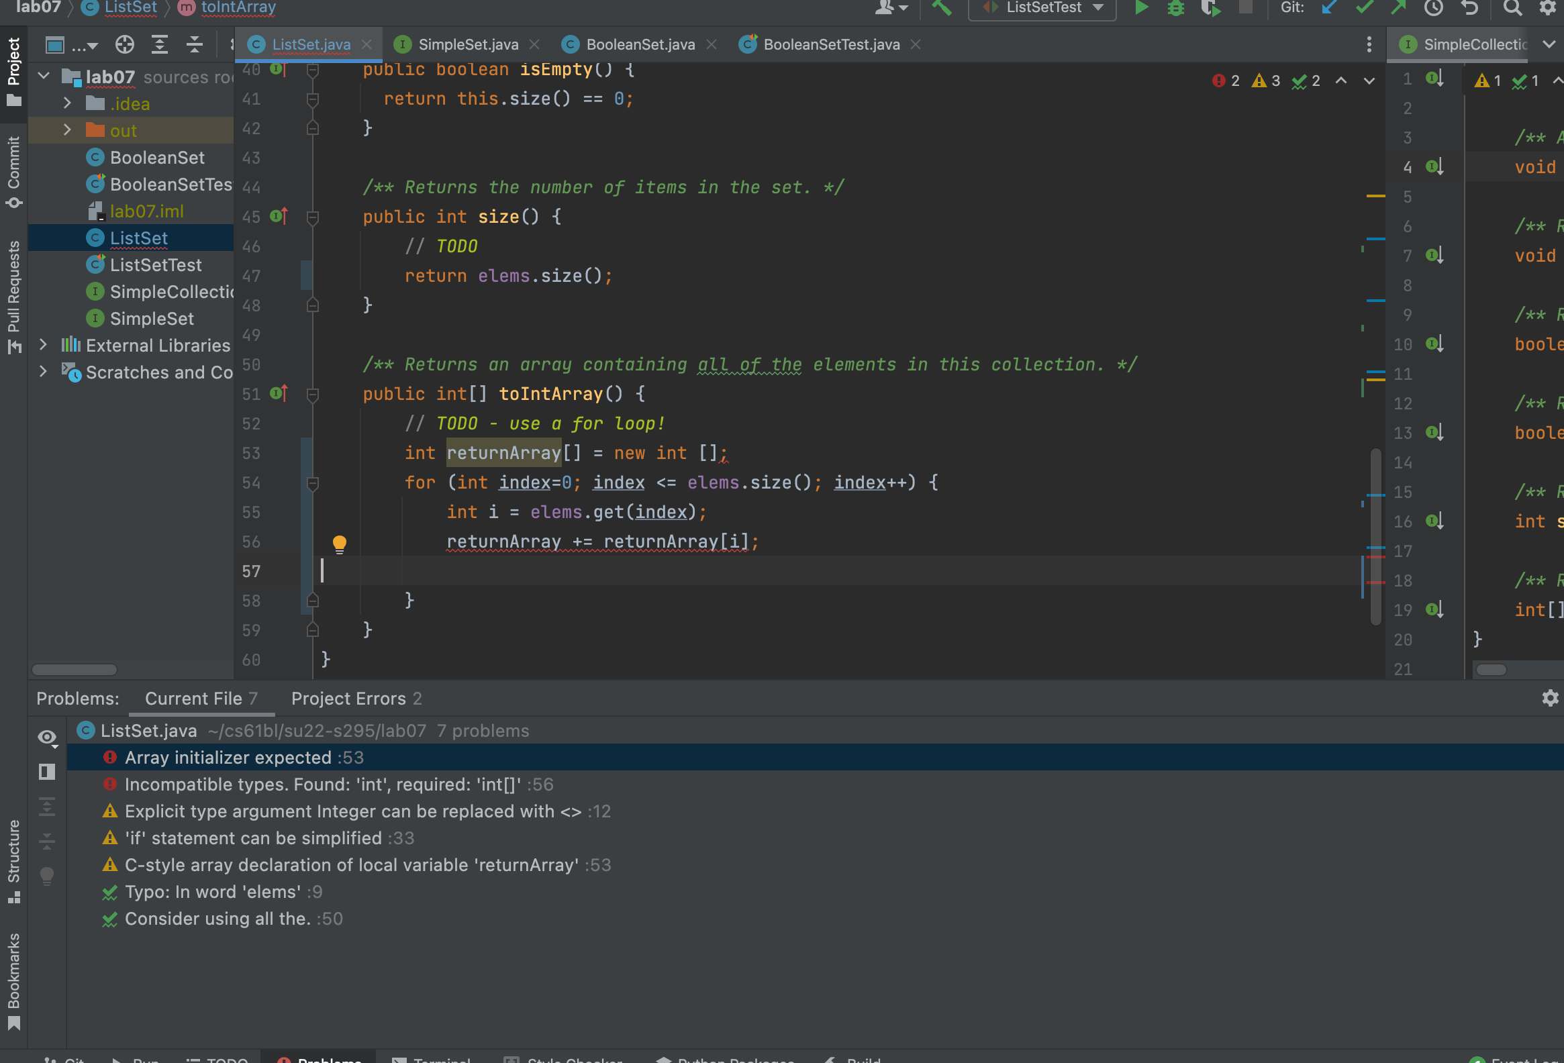Click the green Run button

[1141, 8]
